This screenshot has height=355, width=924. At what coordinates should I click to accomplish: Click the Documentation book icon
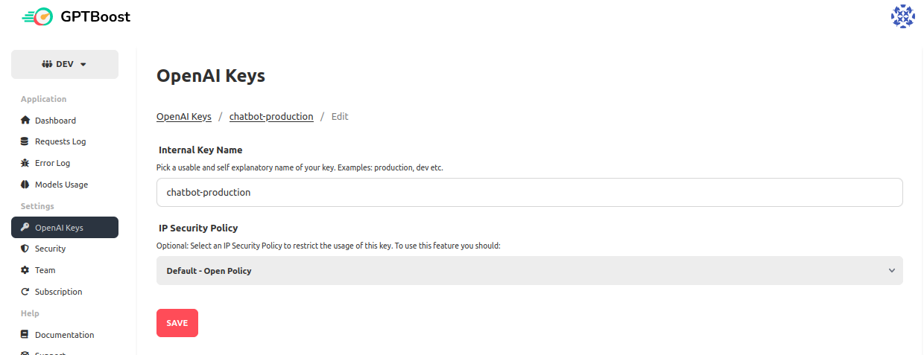25,335
